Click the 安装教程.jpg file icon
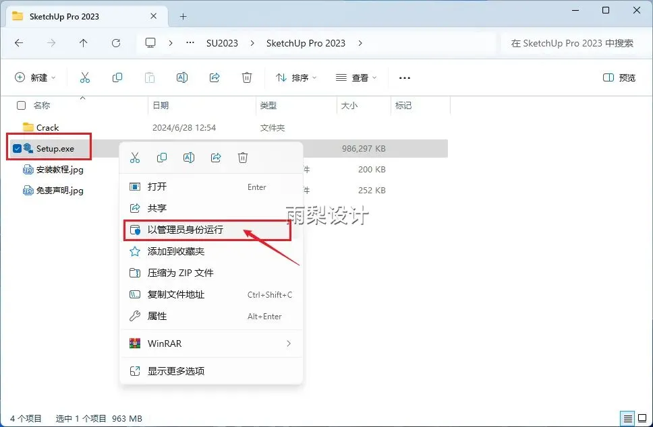Screen dimensions: 653x427 (x=28, y=169)
